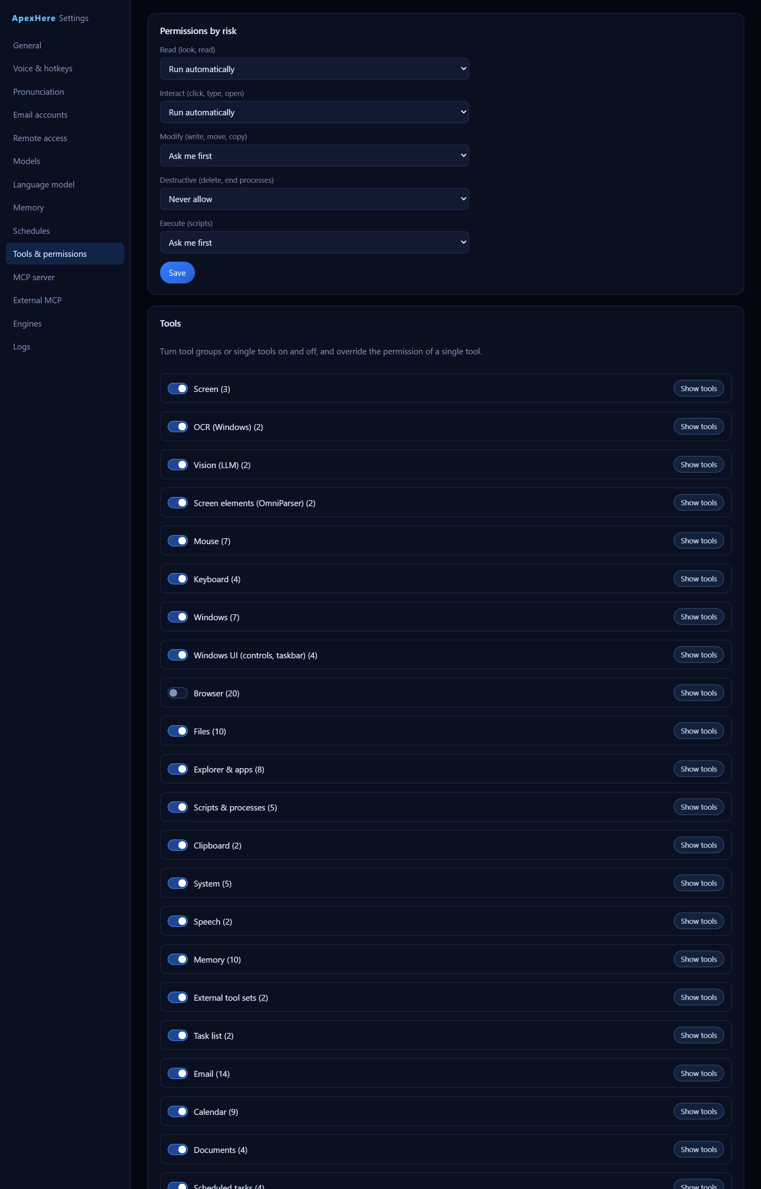The height and width of the screenshot is (1189, 761).
Task: Go to the Schedules page
Action: (x=65, y=231)
